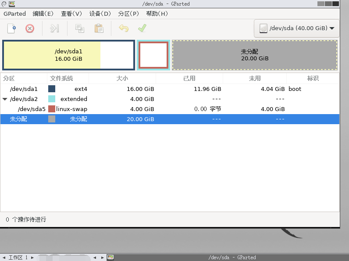Click the GParted icon in bottom taskbar

click(x=110, y=258)
